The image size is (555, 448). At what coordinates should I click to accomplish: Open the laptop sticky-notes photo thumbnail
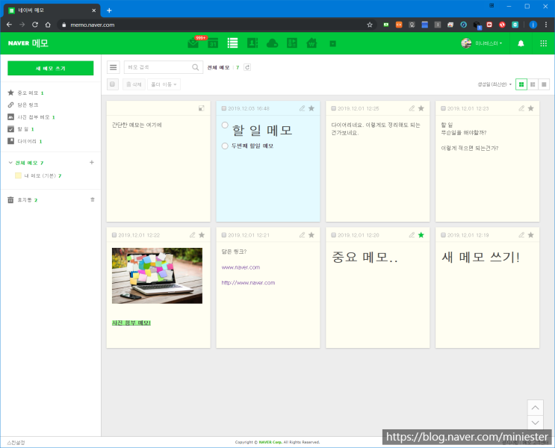tap(157, 276)
